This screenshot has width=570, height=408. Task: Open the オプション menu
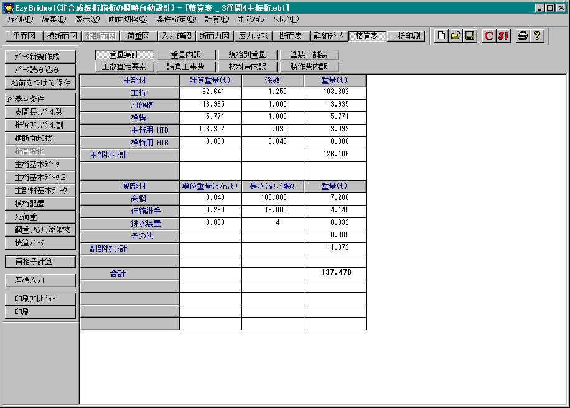pos(251,19)
